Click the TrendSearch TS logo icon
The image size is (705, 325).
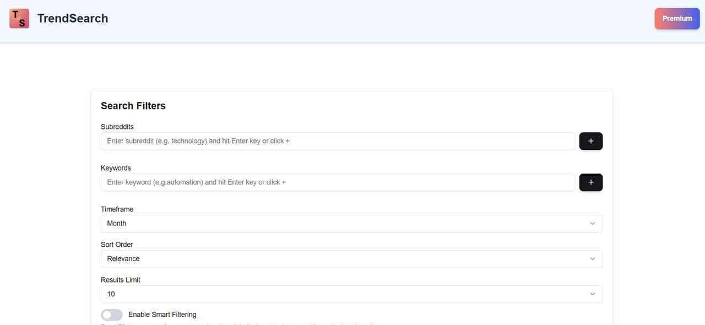click(x=19, y=18)
